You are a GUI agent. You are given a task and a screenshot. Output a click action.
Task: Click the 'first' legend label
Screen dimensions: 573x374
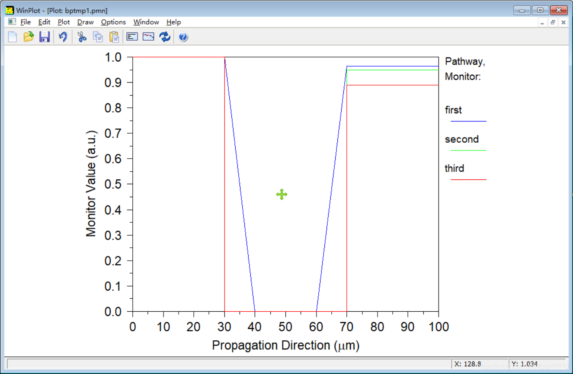point(453,110)
